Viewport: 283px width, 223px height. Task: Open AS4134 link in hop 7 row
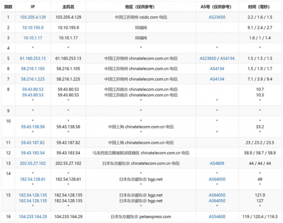coord(217,79)
